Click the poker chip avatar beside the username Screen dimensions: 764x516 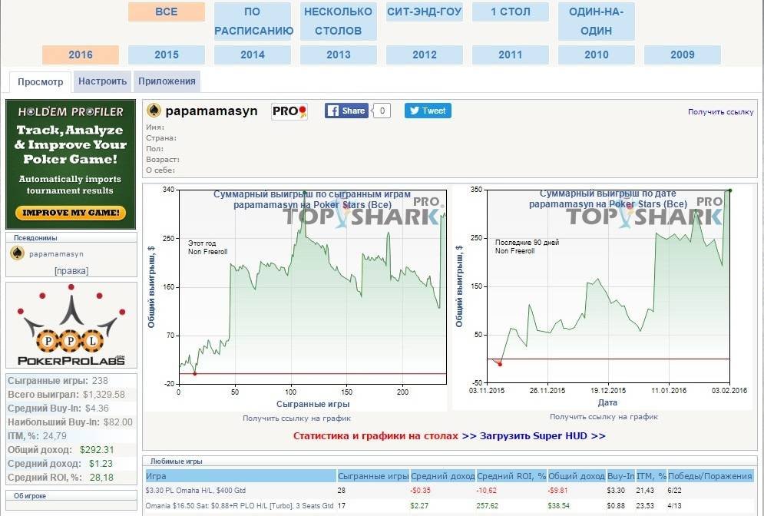154,111
